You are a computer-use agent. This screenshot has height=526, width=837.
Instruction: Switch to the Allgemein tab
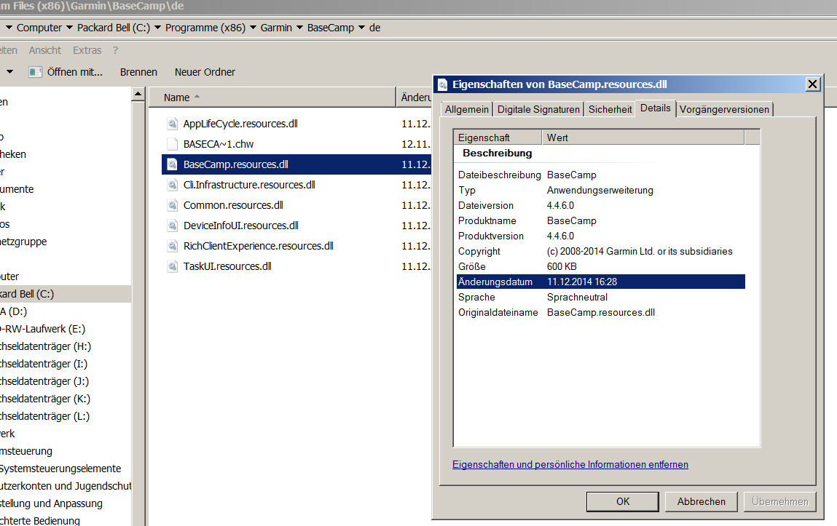pyautogui.click(x=466, y=109)
